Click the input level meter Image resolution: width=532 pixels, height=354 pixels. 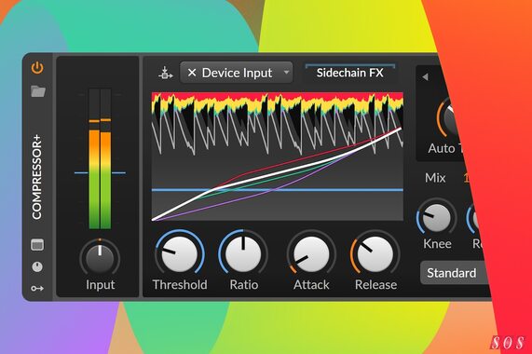[x=100, y=158]
